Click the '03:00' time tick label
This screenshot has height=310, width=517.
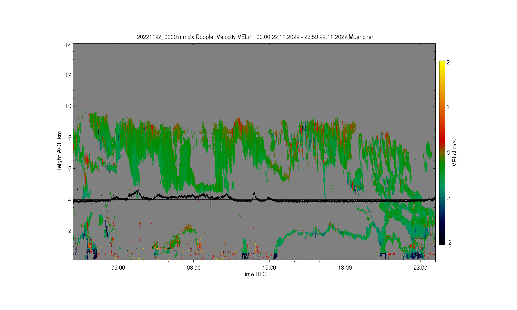point(118,268)
